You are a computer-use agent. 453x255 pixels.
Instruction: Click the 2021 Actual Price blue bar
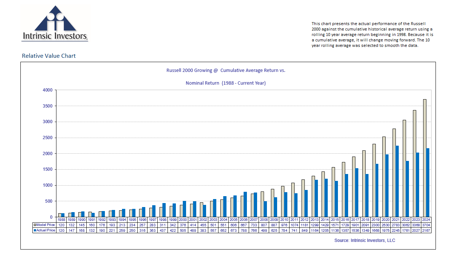coord(398,181)
